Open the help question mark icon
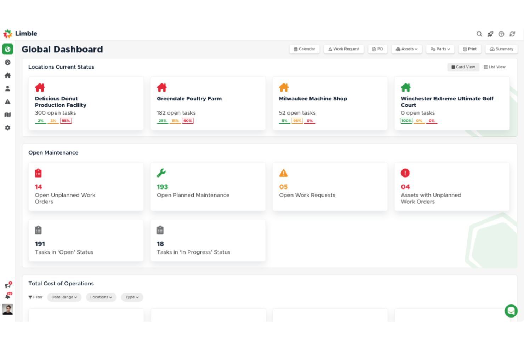The height and width of the screenshot is (349, 524). pos(501,34)
